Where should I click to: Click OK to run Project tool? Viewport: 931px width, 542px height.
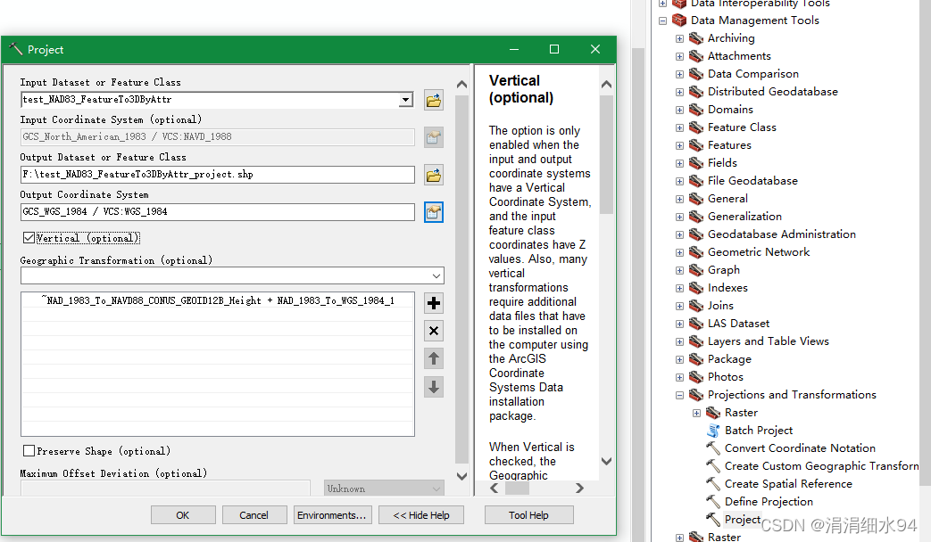183,514
